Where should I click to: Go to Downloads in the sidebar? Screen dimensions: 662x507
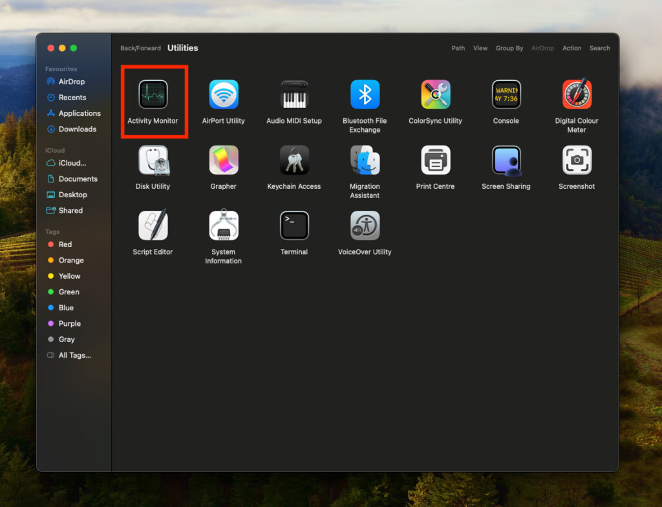77,129
